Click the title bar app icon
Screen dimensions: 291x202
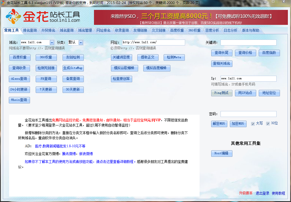coord(3,3)
